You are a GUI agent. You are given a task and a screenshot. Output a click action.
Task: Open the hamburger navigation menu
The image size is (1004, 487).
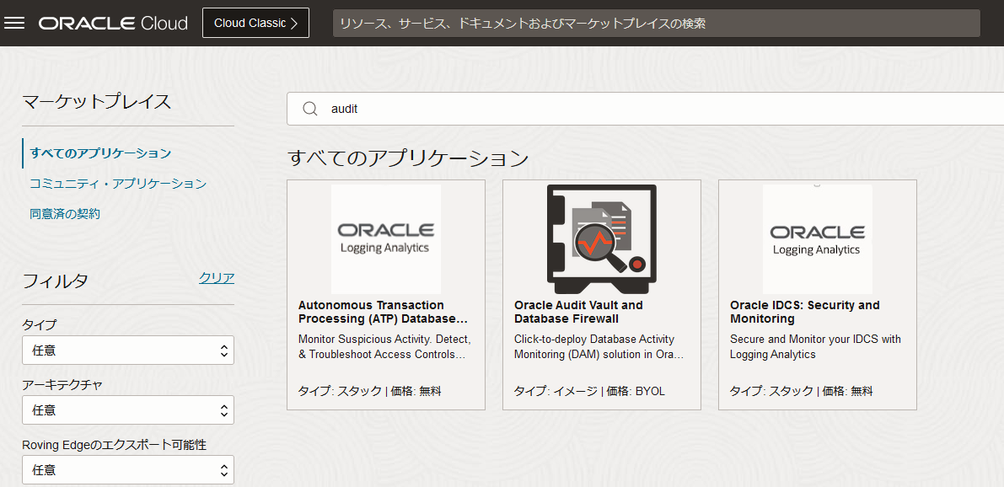click(14, 23)
